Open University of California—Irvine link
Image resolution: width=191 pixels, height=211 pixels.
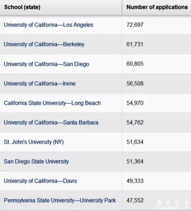point(40,84)
